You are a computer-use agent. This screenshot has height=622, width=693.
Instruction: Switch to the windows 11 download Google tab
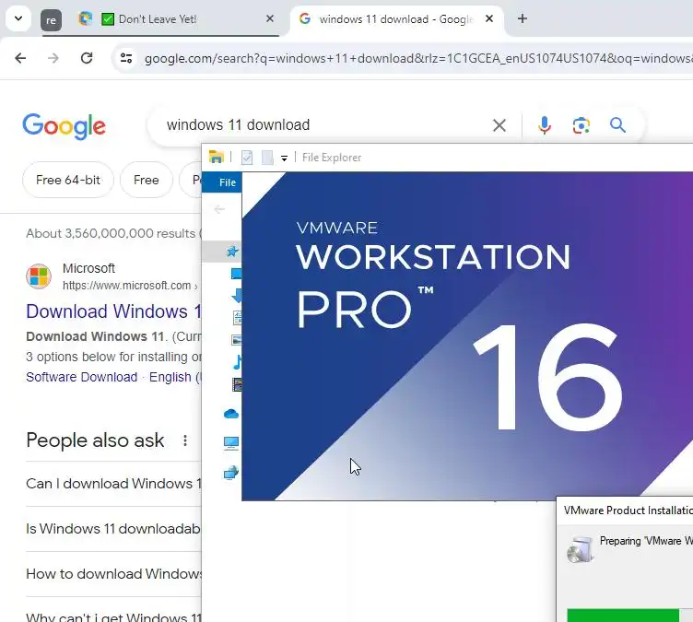[x=395, y=19]
